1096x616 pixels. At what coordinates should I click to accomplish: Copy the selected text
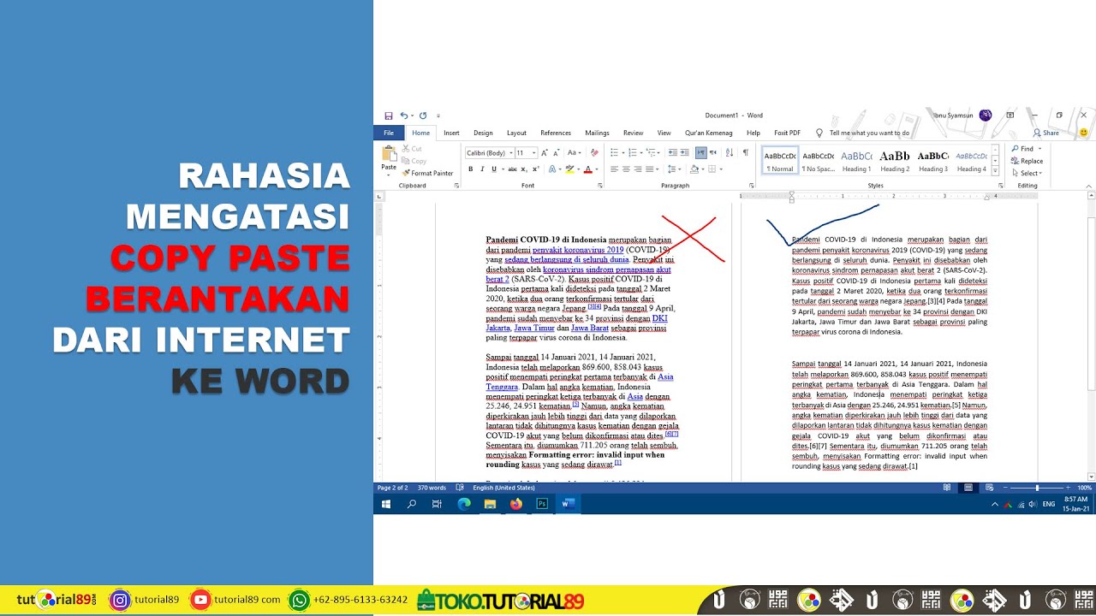(413, 161)
